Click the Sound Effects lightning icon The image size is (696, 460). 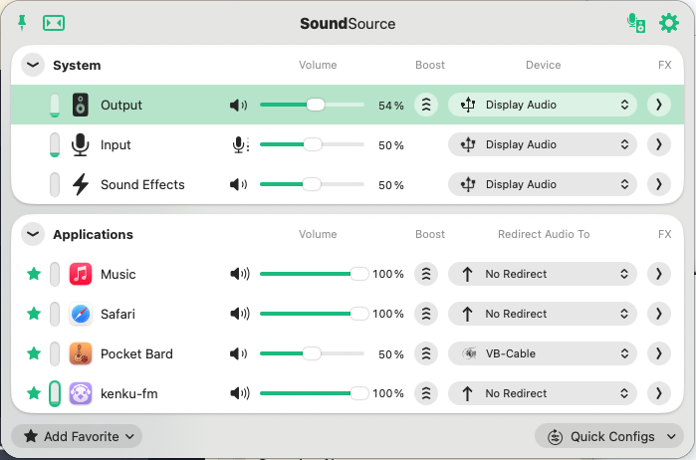[x=81, y=184]
